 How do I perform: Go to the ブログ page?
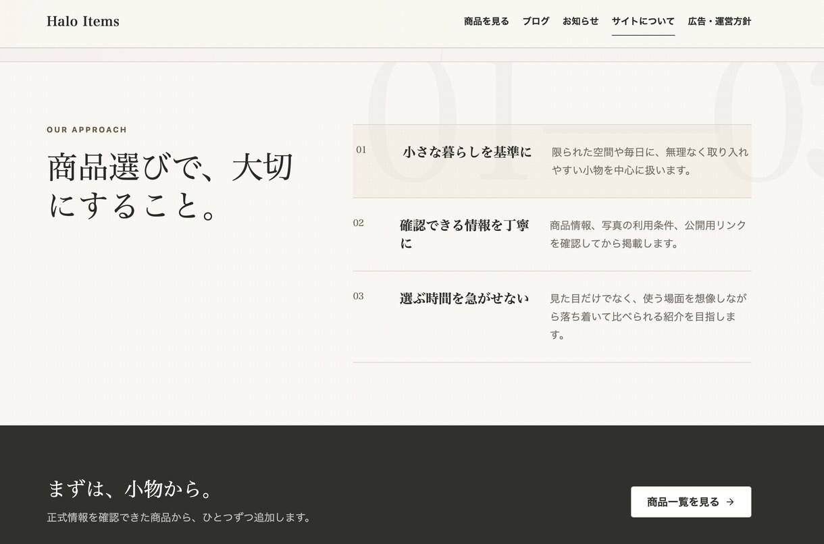click(536, 22)
